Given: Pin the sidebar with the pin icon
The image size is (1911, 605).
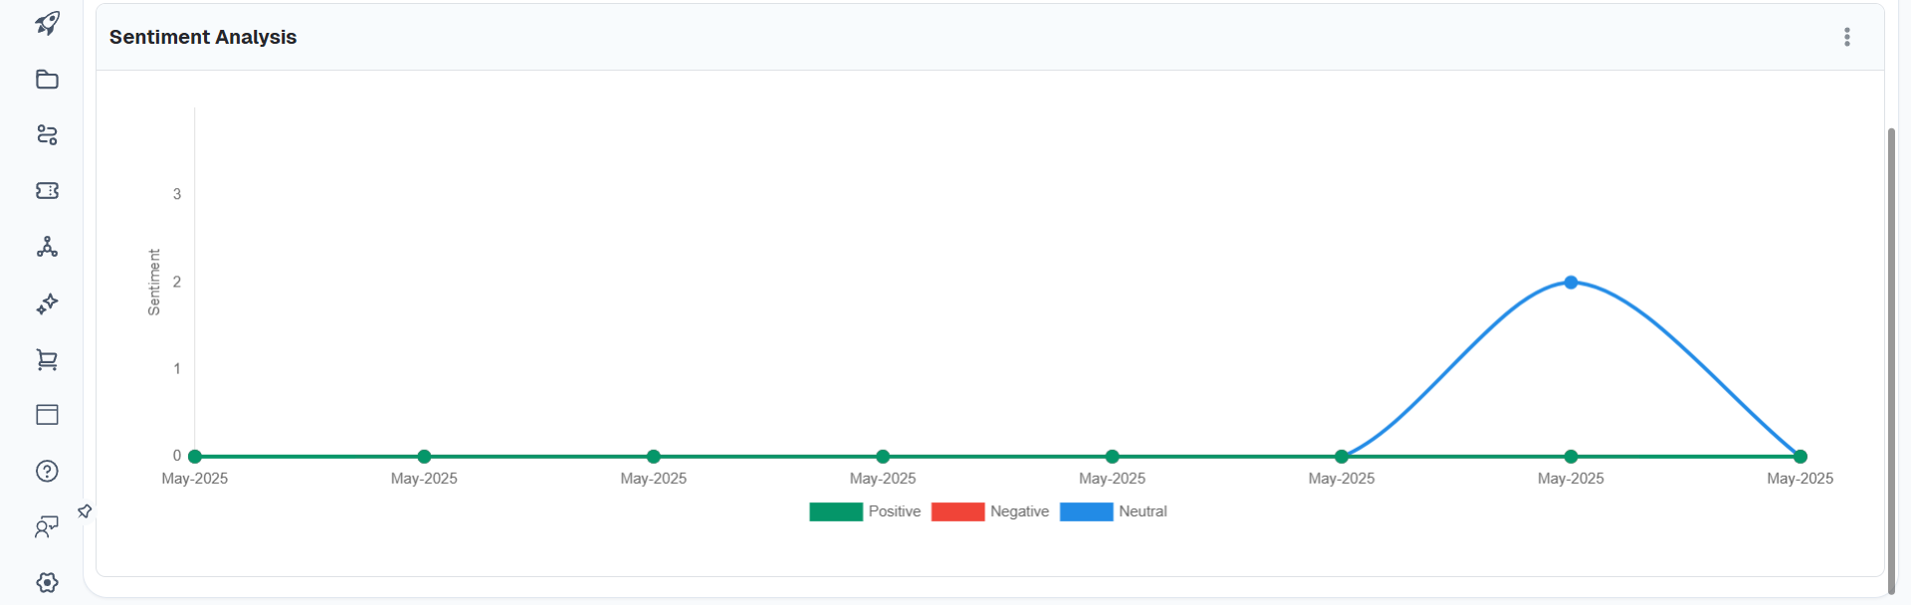Looking at the screenshot, I should 85,511.
